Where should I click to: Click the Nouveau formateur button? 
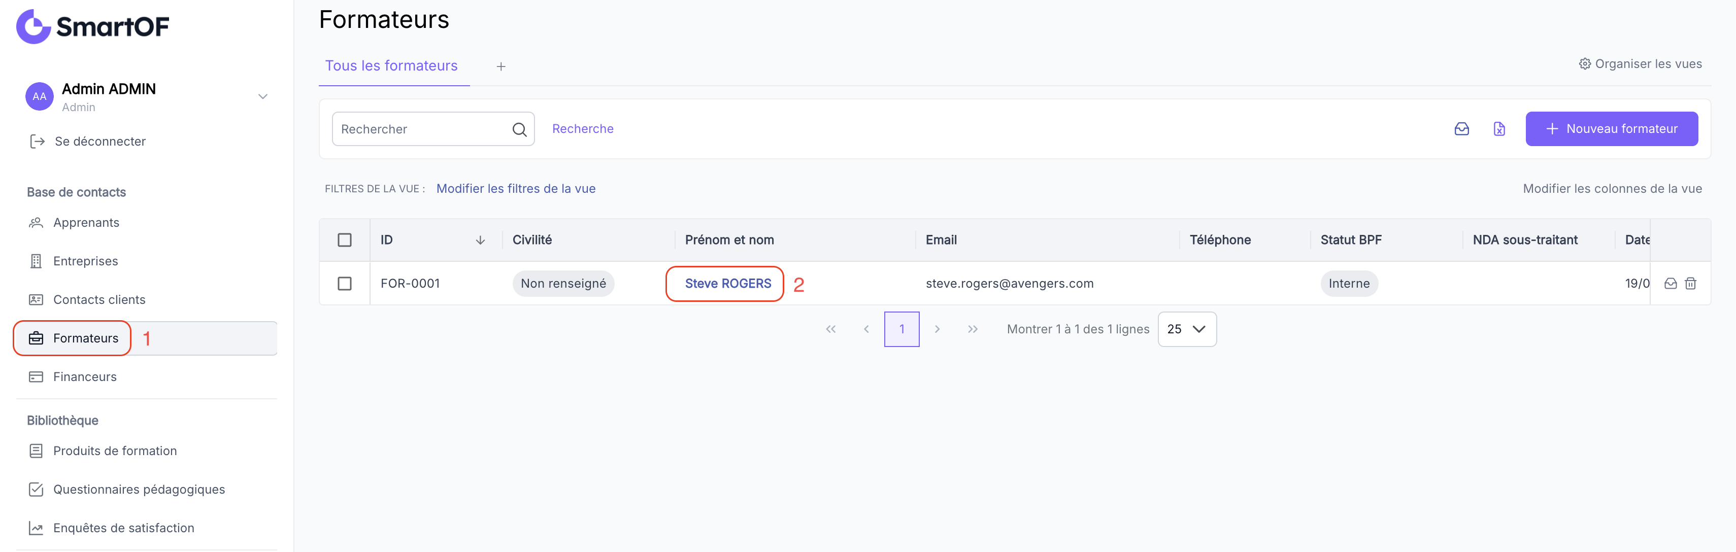coord(1611,129)
